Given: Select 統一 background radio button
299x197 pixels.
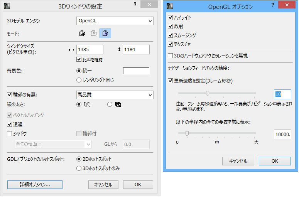Looking at the screenshot, I should [x=79, y=71].
